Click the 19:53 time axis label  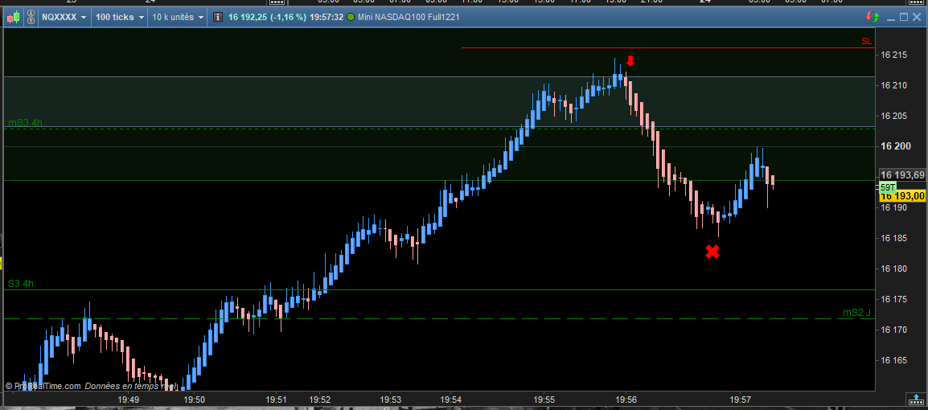coord(391,400)
